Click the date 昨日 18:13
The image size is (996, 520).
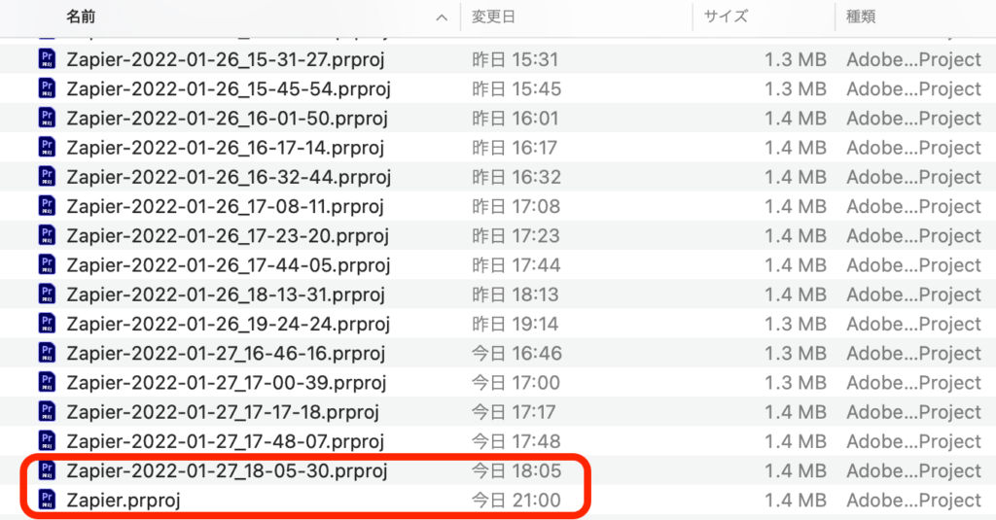tap(516, 295)
